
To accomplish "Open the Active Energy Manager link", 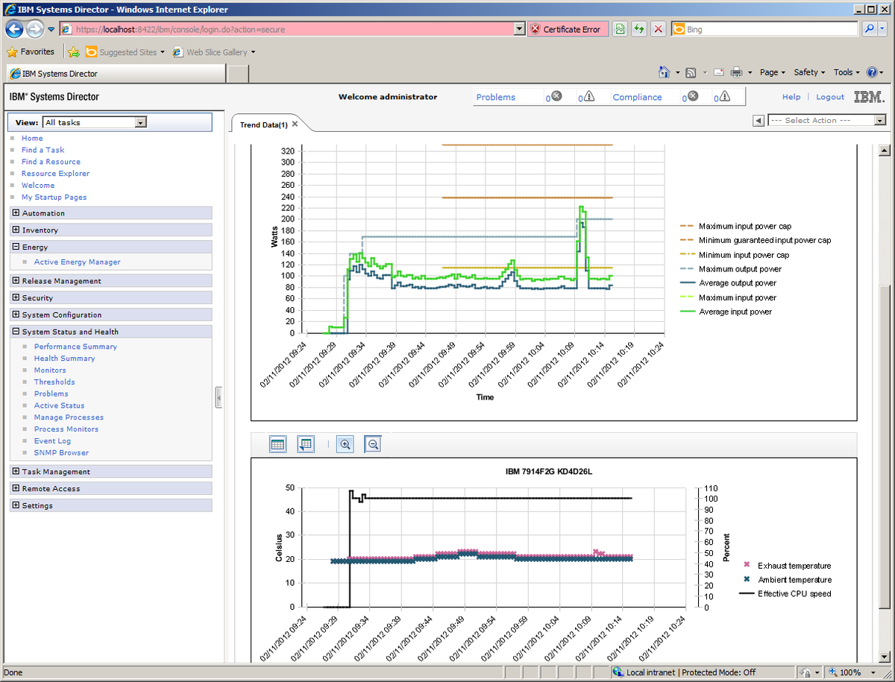I will 77,262.
